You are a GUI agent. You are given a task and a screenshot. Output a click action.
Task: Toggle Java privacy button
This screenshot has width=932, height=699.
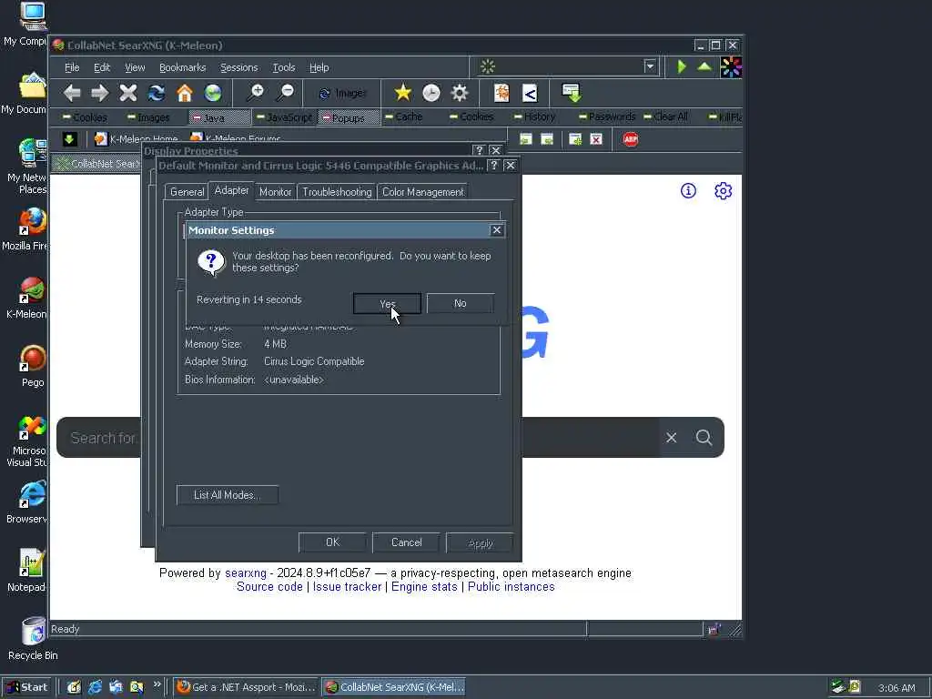pyautogui.click(x=219, y=117)
